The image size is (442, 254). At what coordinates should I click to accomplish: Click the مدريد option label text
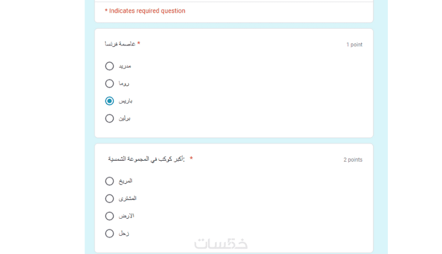point(125,66)
